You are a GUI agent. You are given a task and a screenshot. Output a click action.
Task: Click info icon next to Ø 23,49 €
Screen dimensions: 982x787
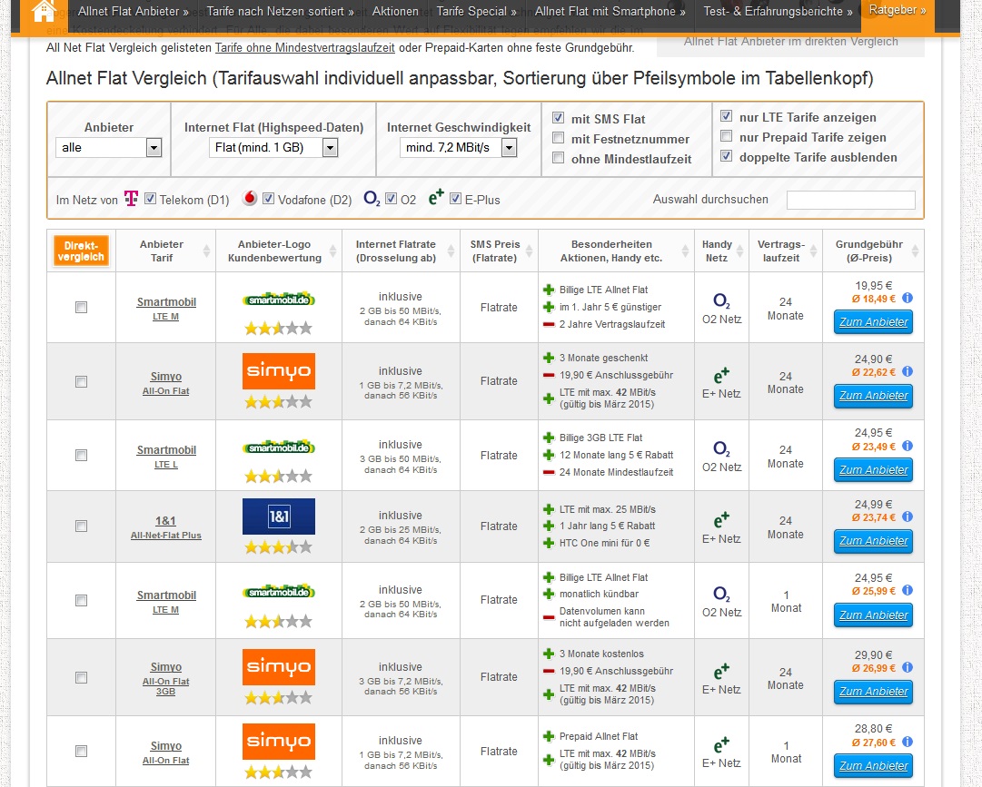tap(907, 446)
